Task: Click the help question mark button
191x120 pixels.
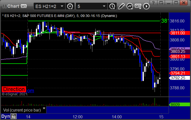Action: pos(153,3)
